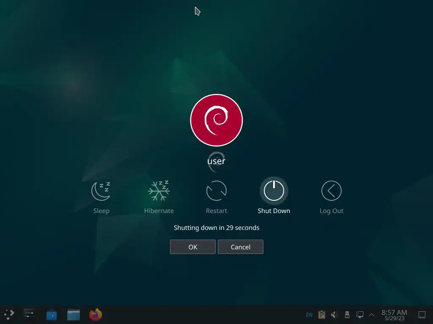Open System Settings from the taskbar
Image resolution: width=433 pixels, height=324 pixels.
coord(29,314)
